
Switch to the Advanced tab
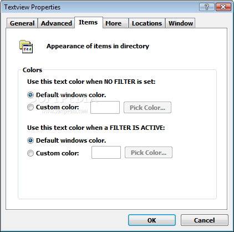[x=57, y=23]
